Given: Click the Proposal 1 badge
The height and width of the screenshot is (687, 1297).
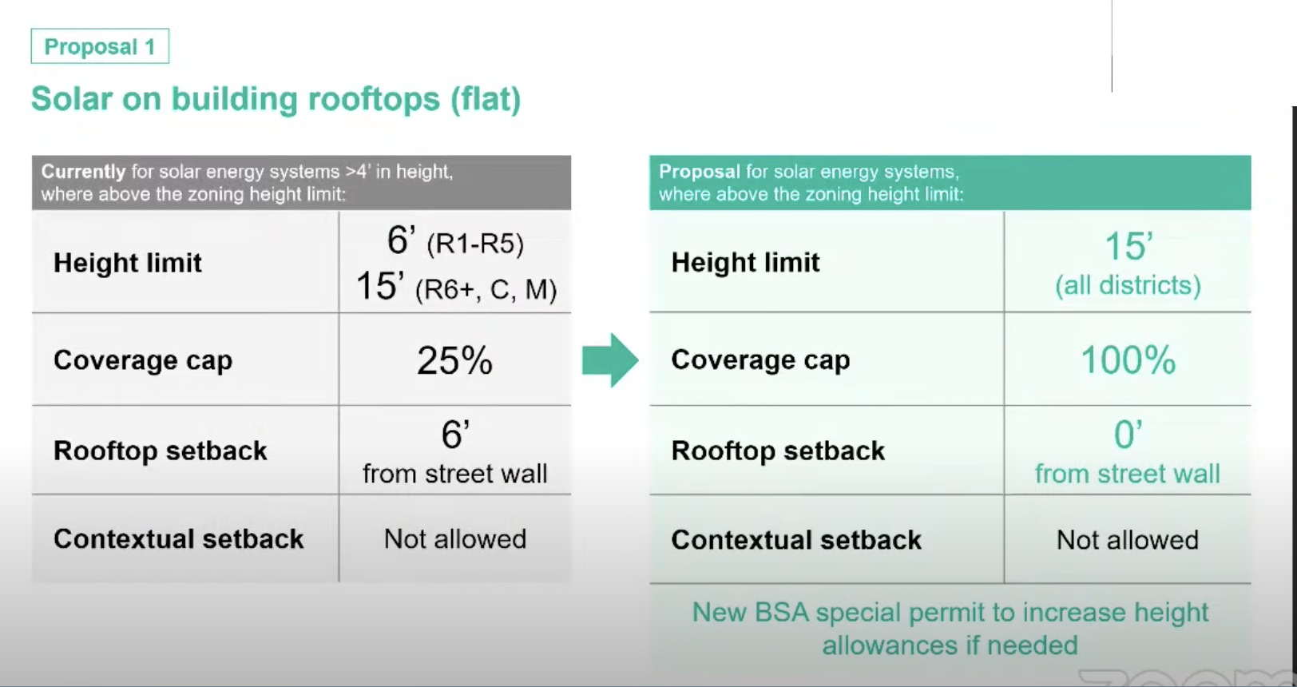Looking at the screenshot, I should (x=100, y=47).
